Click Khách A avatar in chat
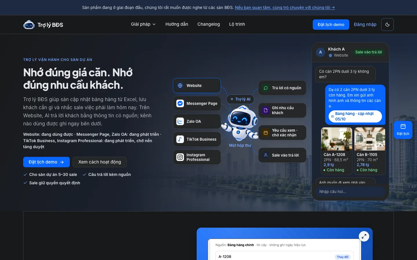The image size is (417, 260). [320, 52]
